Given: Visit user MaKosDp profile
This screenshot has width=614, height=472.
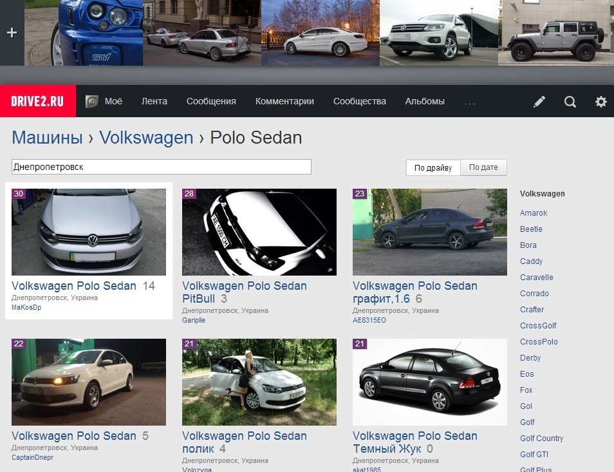Looking at the screenshot, I should tap(26, 308).
